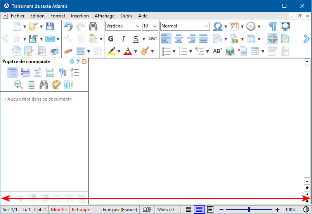312x214 pixels.
Task: Open the binoculars Find tool in toolbar
Action: click(93, 26)
